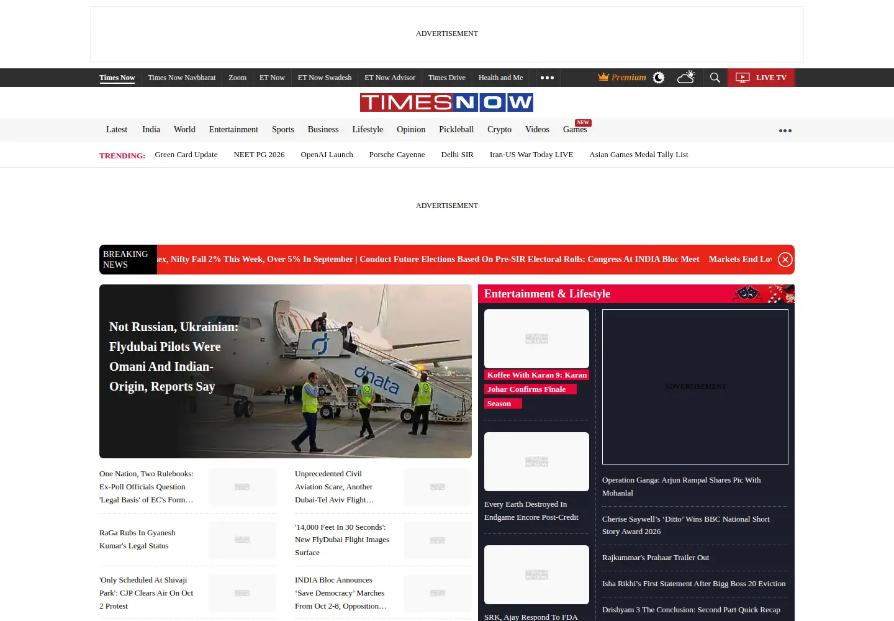The image size is (894, 621).
Task: Open the Times Now tab in top bar
Action: click(117, 78)
